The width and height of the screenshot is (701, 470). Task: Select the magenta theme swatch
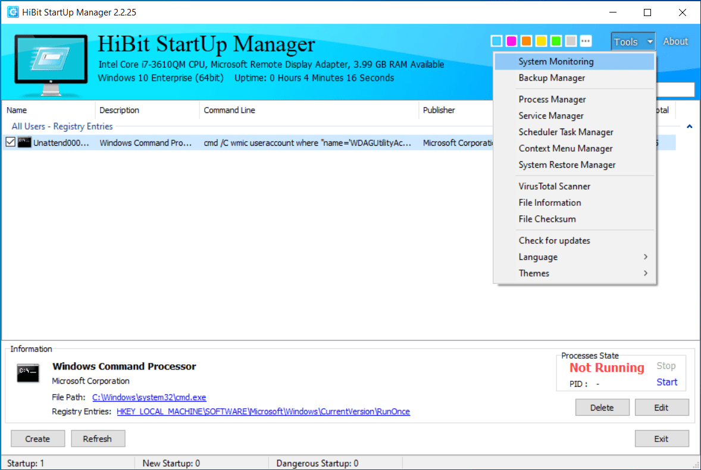click(x=511, y=41)
